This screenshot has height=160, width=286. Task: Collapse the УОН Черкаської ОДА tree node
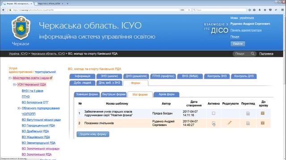pyautogui.click(x=14, y=84)
